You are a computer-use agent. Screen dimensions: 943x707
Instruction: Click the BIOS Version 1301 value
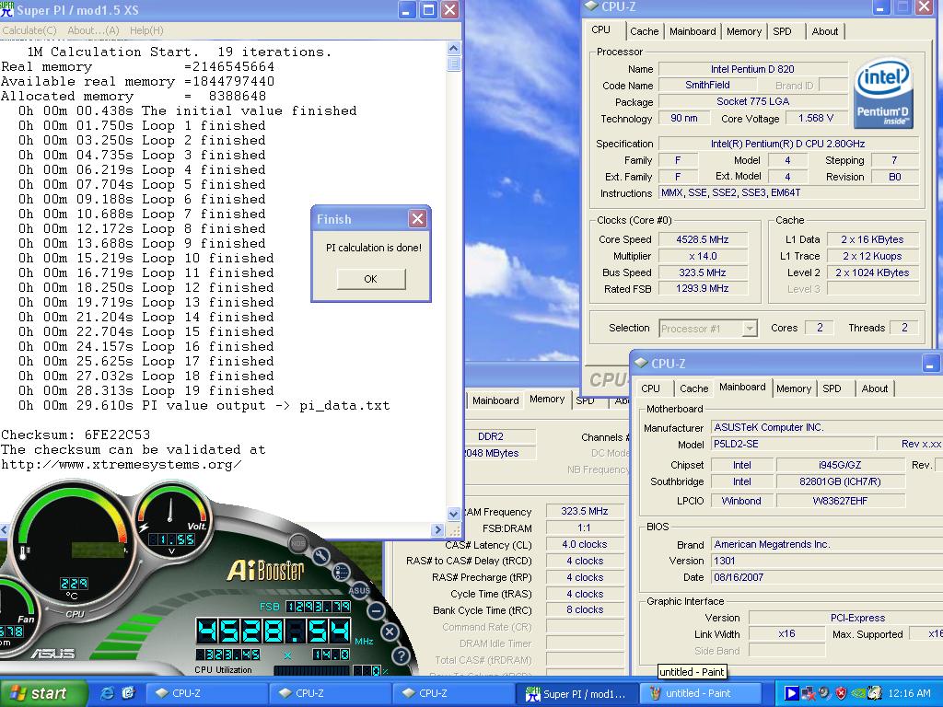[724, 561]
